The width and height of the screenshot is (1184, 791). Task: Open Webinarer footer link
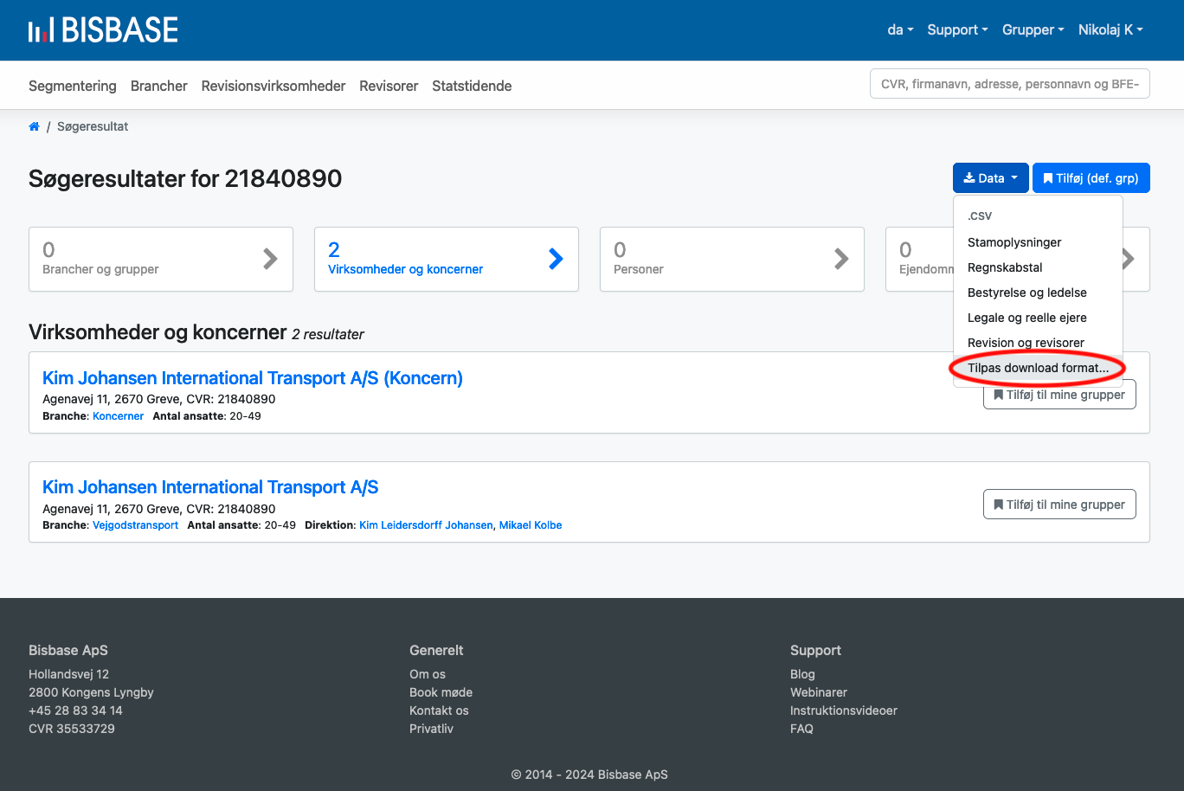click(819, 692)
